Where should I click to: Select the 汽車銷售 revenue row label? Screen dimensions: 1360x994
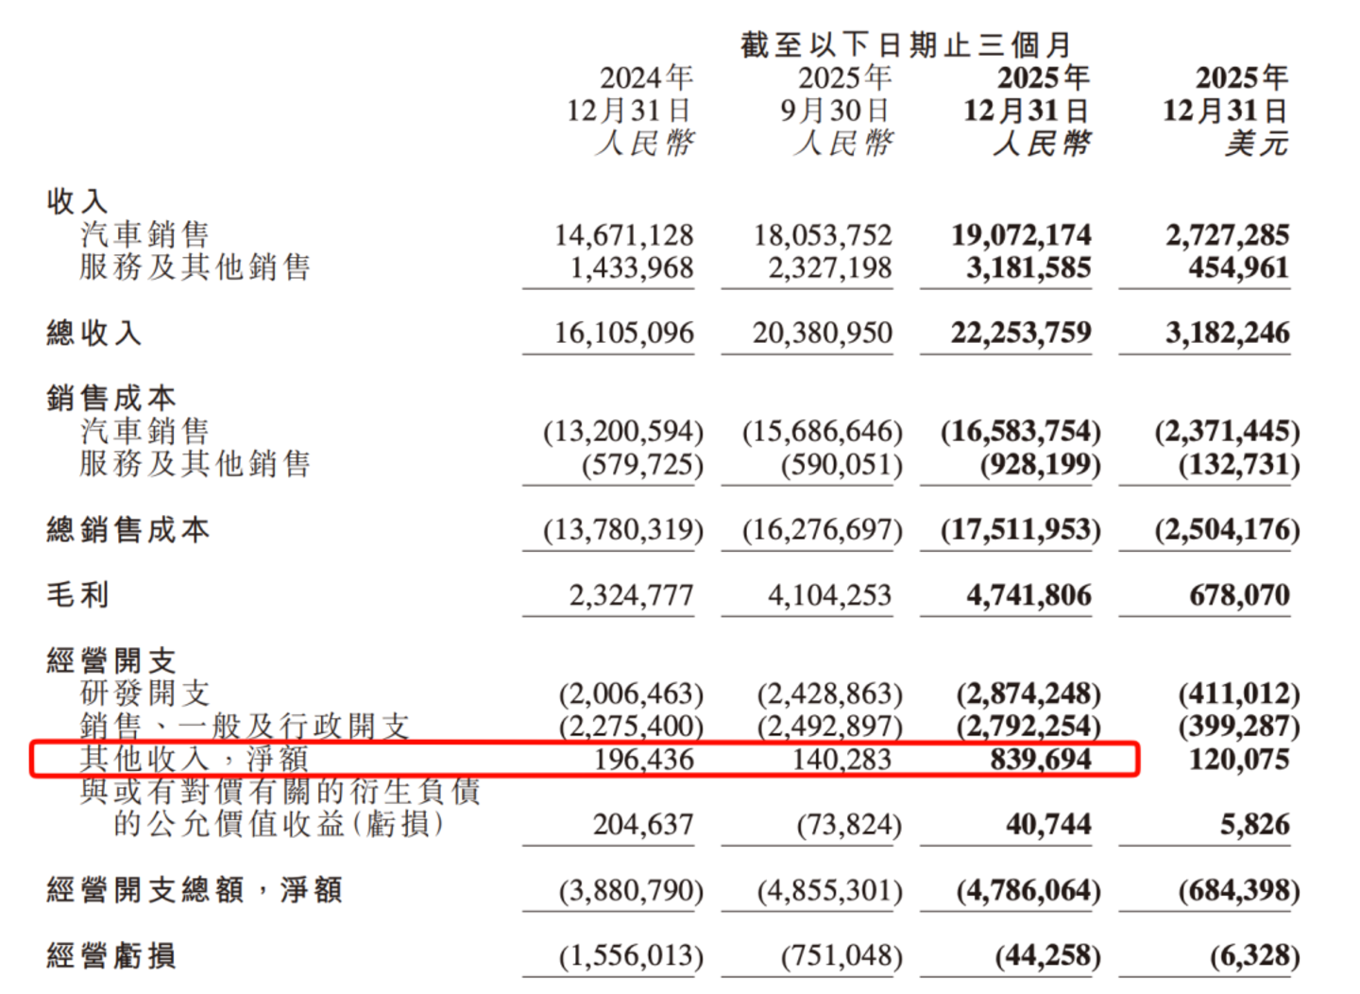coord(144,233)
